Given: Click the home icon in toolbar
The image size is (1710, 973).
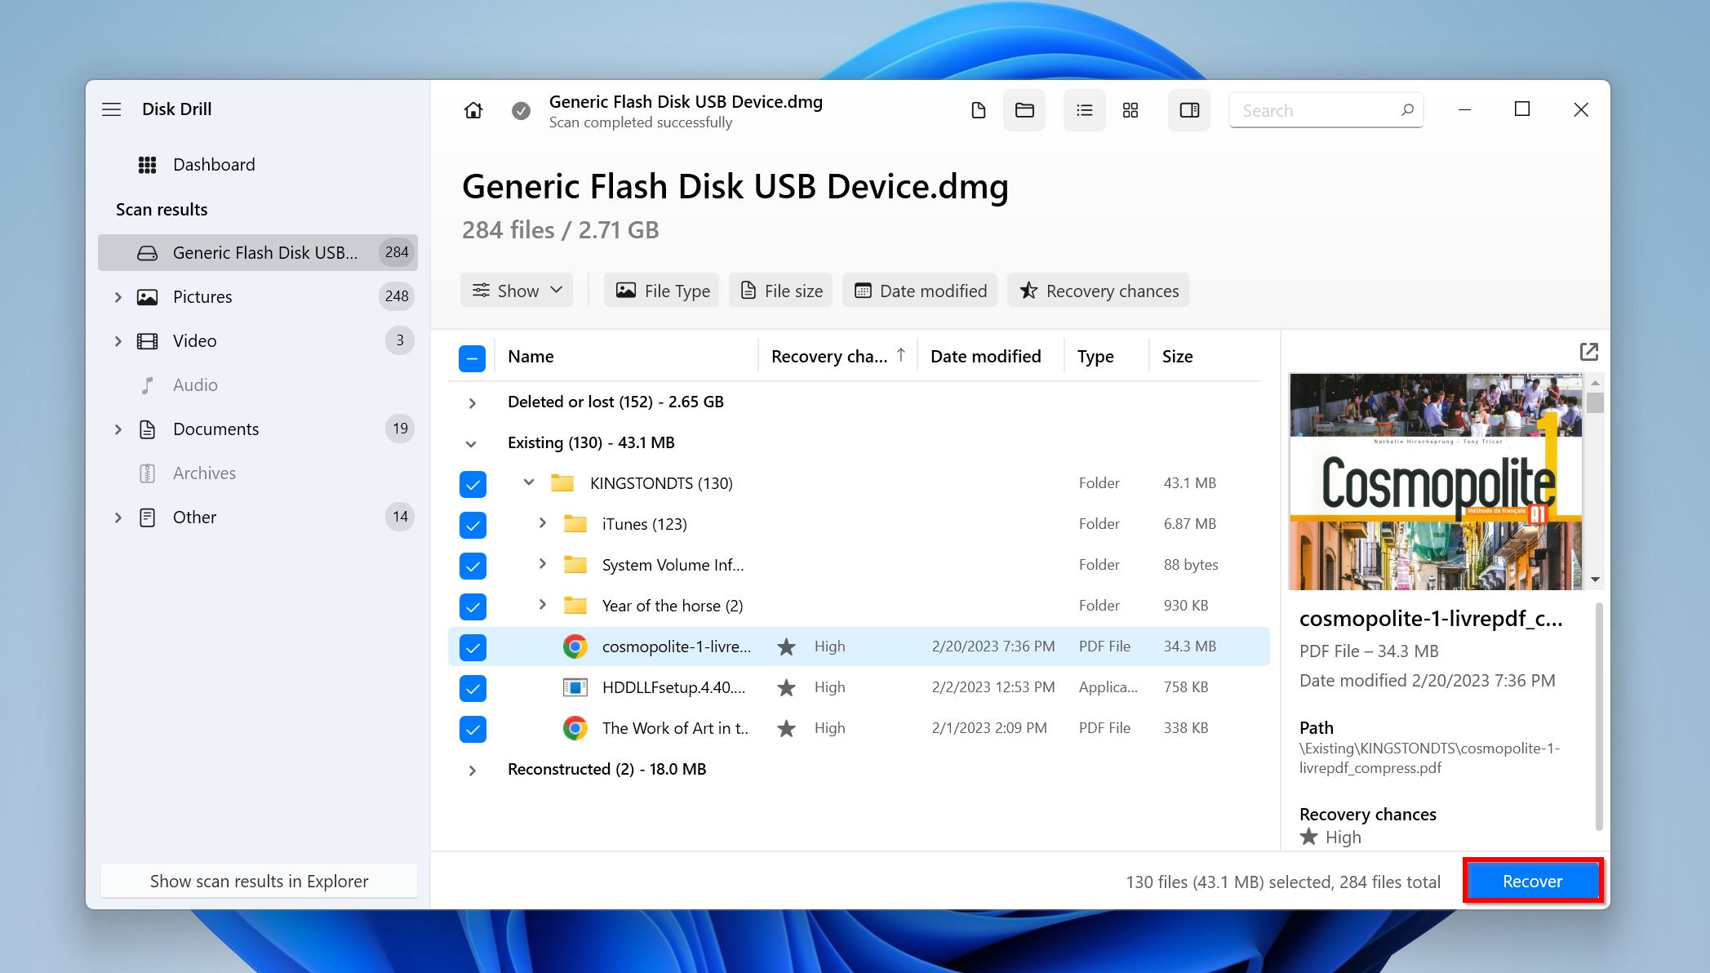Looking at the screenshot, I should click(473, 110).
